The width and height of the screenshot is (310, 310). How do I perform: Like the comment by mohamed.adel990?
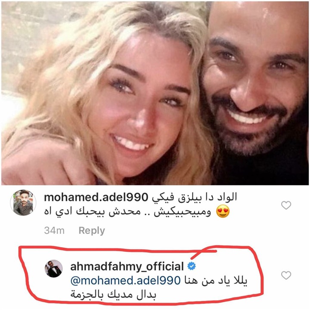coord(286,205)
